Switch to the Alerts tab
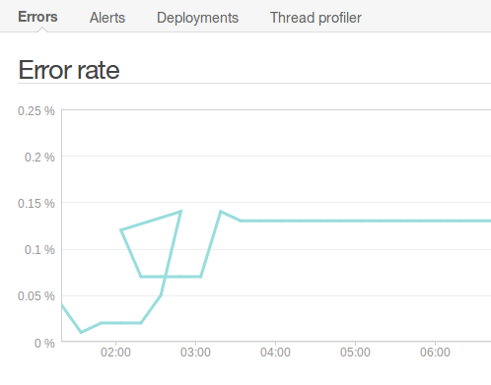Viewport: 491px width, 385px height. 107,18
